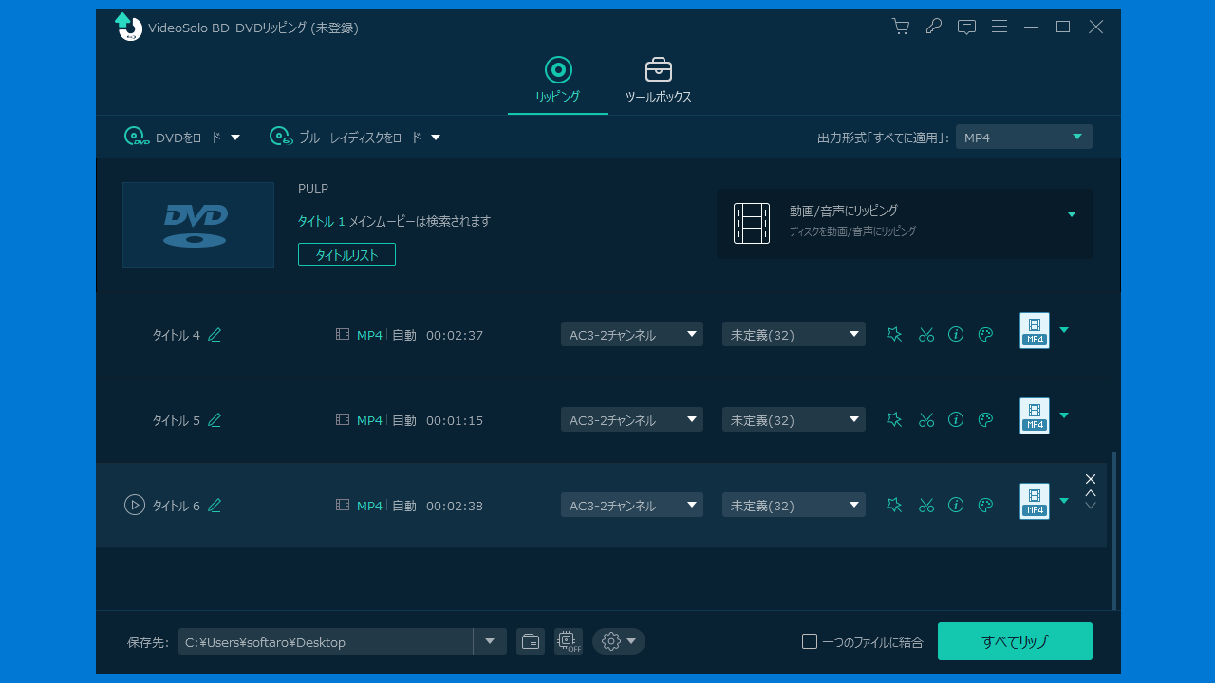Click the タイトル 5 duration 00:01:15

pyautogui.click(x=455, y=420)
